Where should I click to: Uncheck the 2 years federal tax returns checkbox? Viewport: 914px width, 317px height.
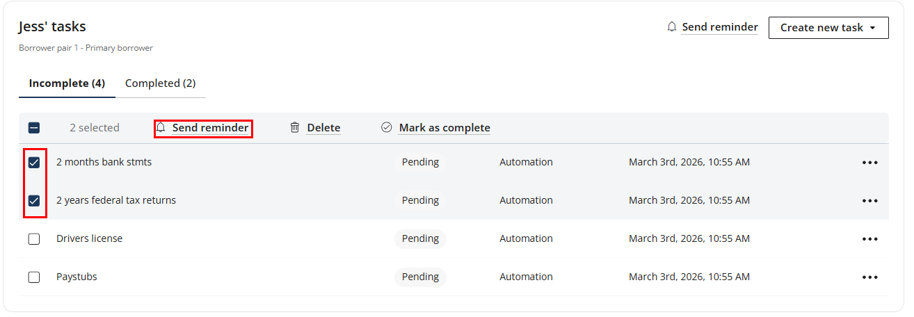tap(34, 201)
